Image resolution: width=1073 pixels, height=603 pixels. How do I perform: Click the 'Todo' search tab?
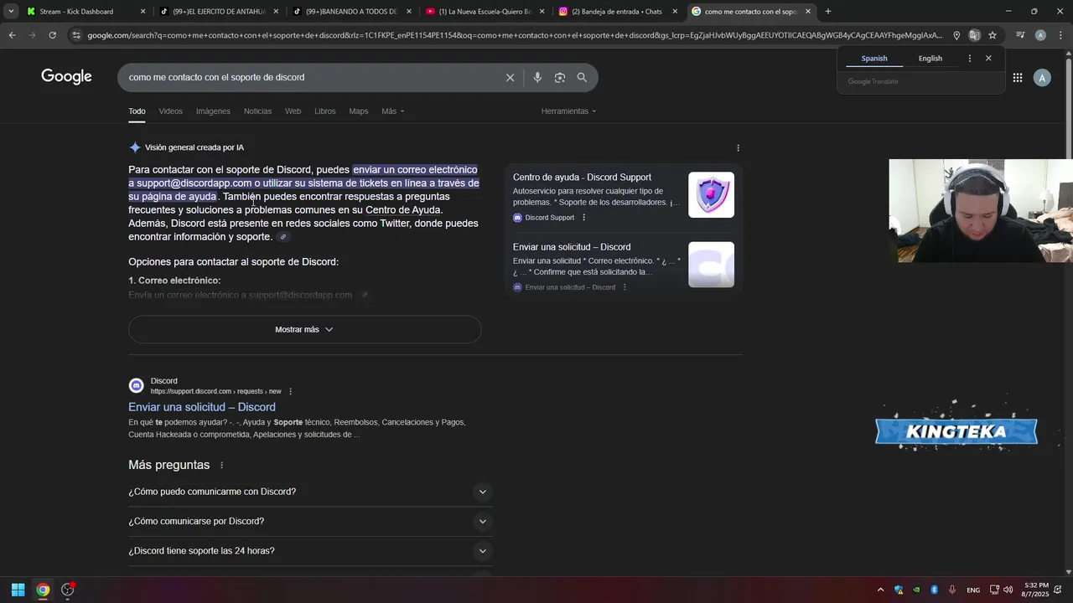137,111
